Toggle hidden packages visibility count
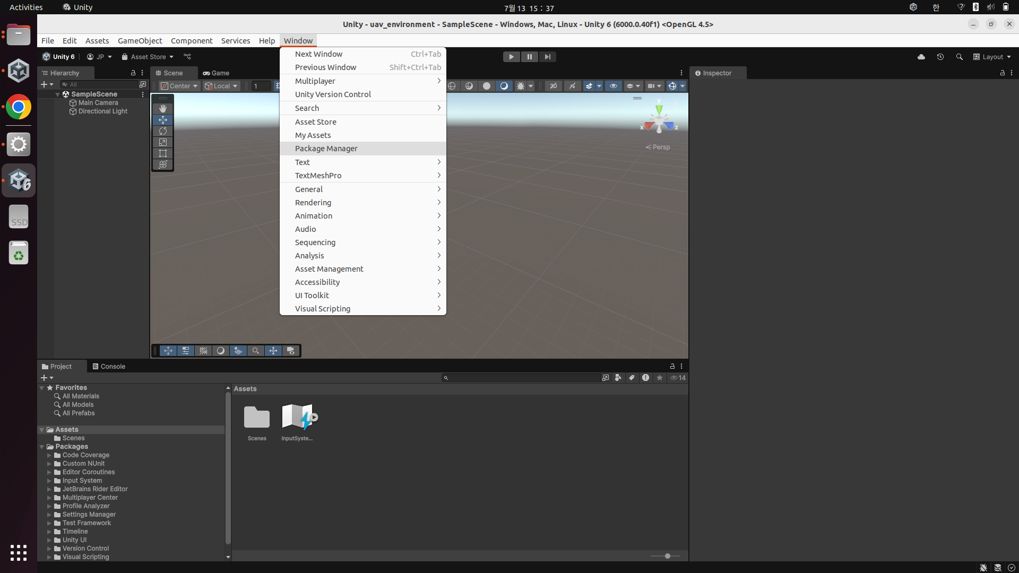 click(678, 378)
